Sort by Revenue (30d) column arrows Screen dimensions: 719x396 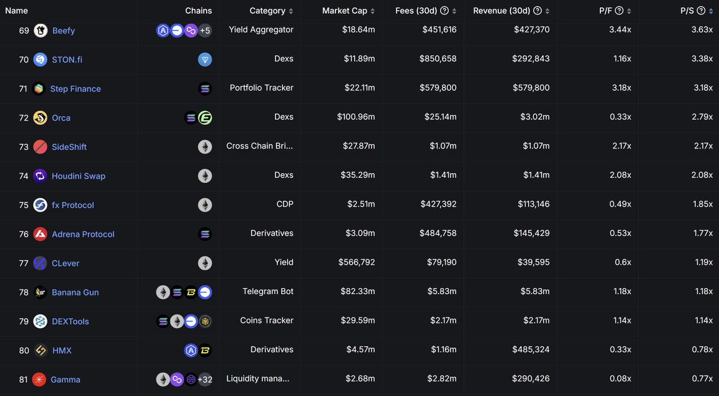548,11
